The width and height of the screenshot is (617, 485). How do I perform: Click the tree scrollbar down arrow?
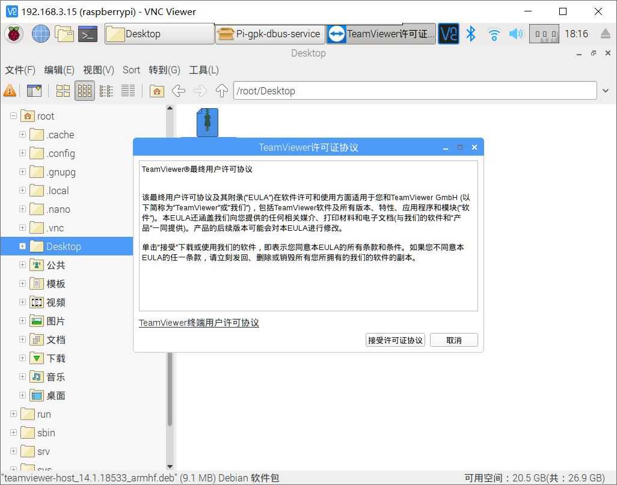pos(170,466)
